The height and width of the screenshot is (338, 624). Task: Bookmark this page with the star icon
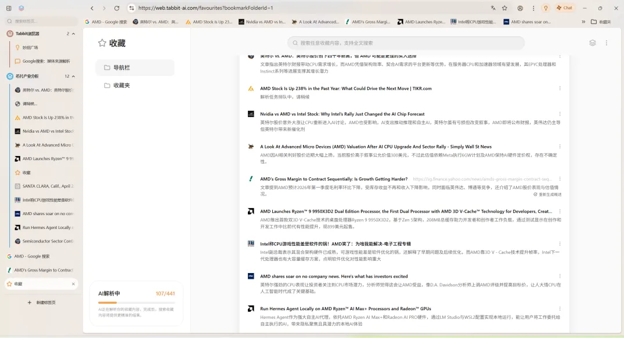[504, 8]
